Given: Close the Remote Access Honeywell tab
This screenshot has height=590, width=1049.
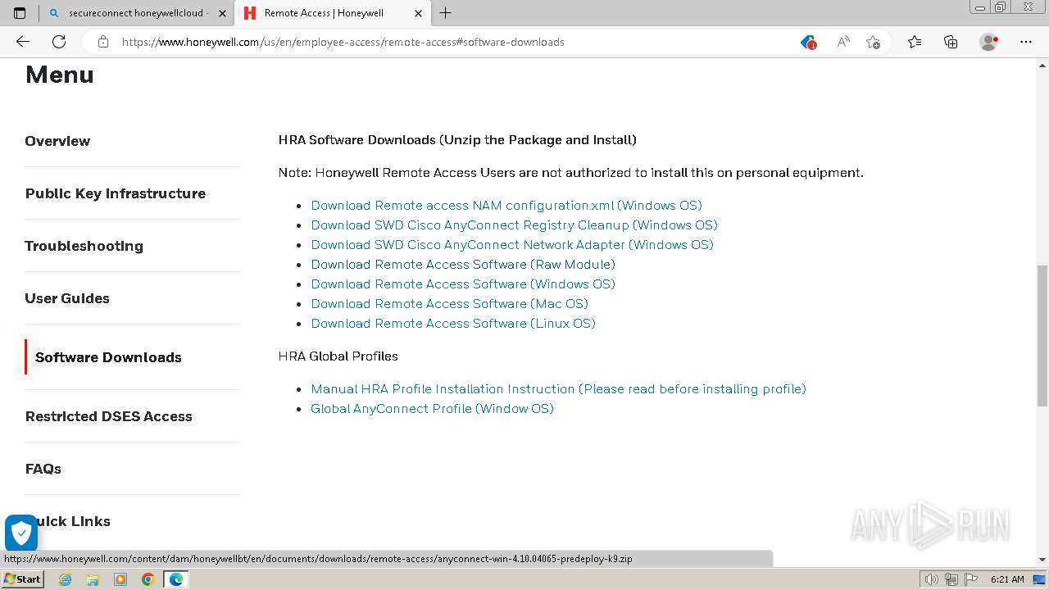Looking at the screenshot, I should [x=418, y=13].
